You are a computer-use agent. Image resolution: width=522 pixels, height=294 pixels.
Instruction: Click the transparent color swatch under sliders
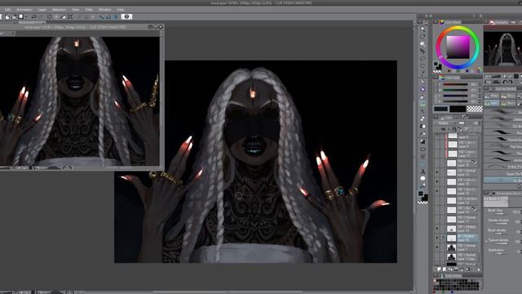click(475, 109)
